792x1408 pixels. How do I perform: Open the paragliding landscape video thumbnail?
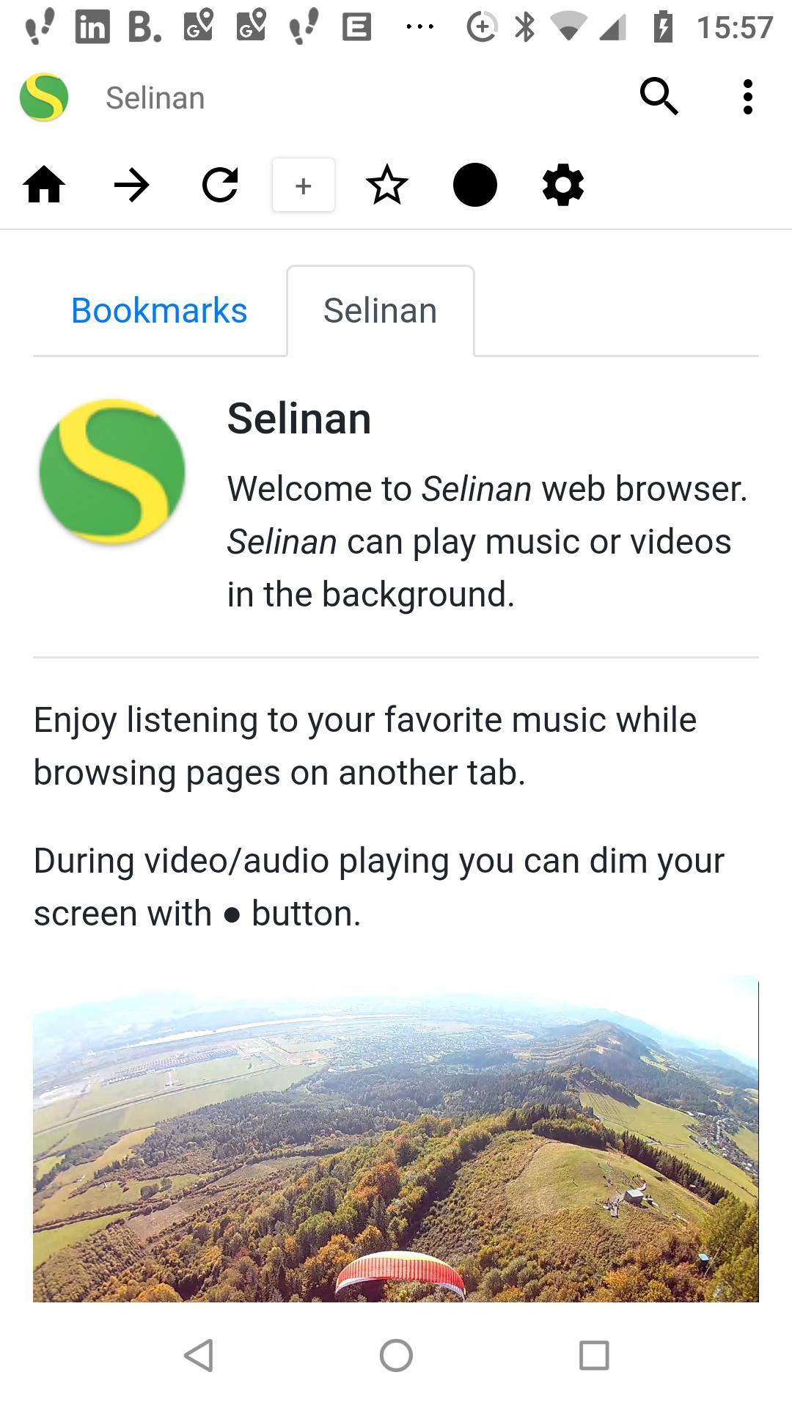(396, 1139)
